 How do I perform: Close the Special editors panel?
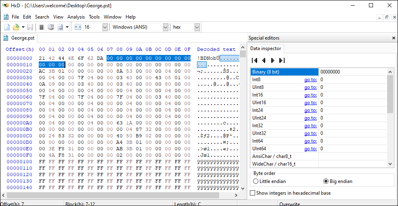click(x=394, y=38)
